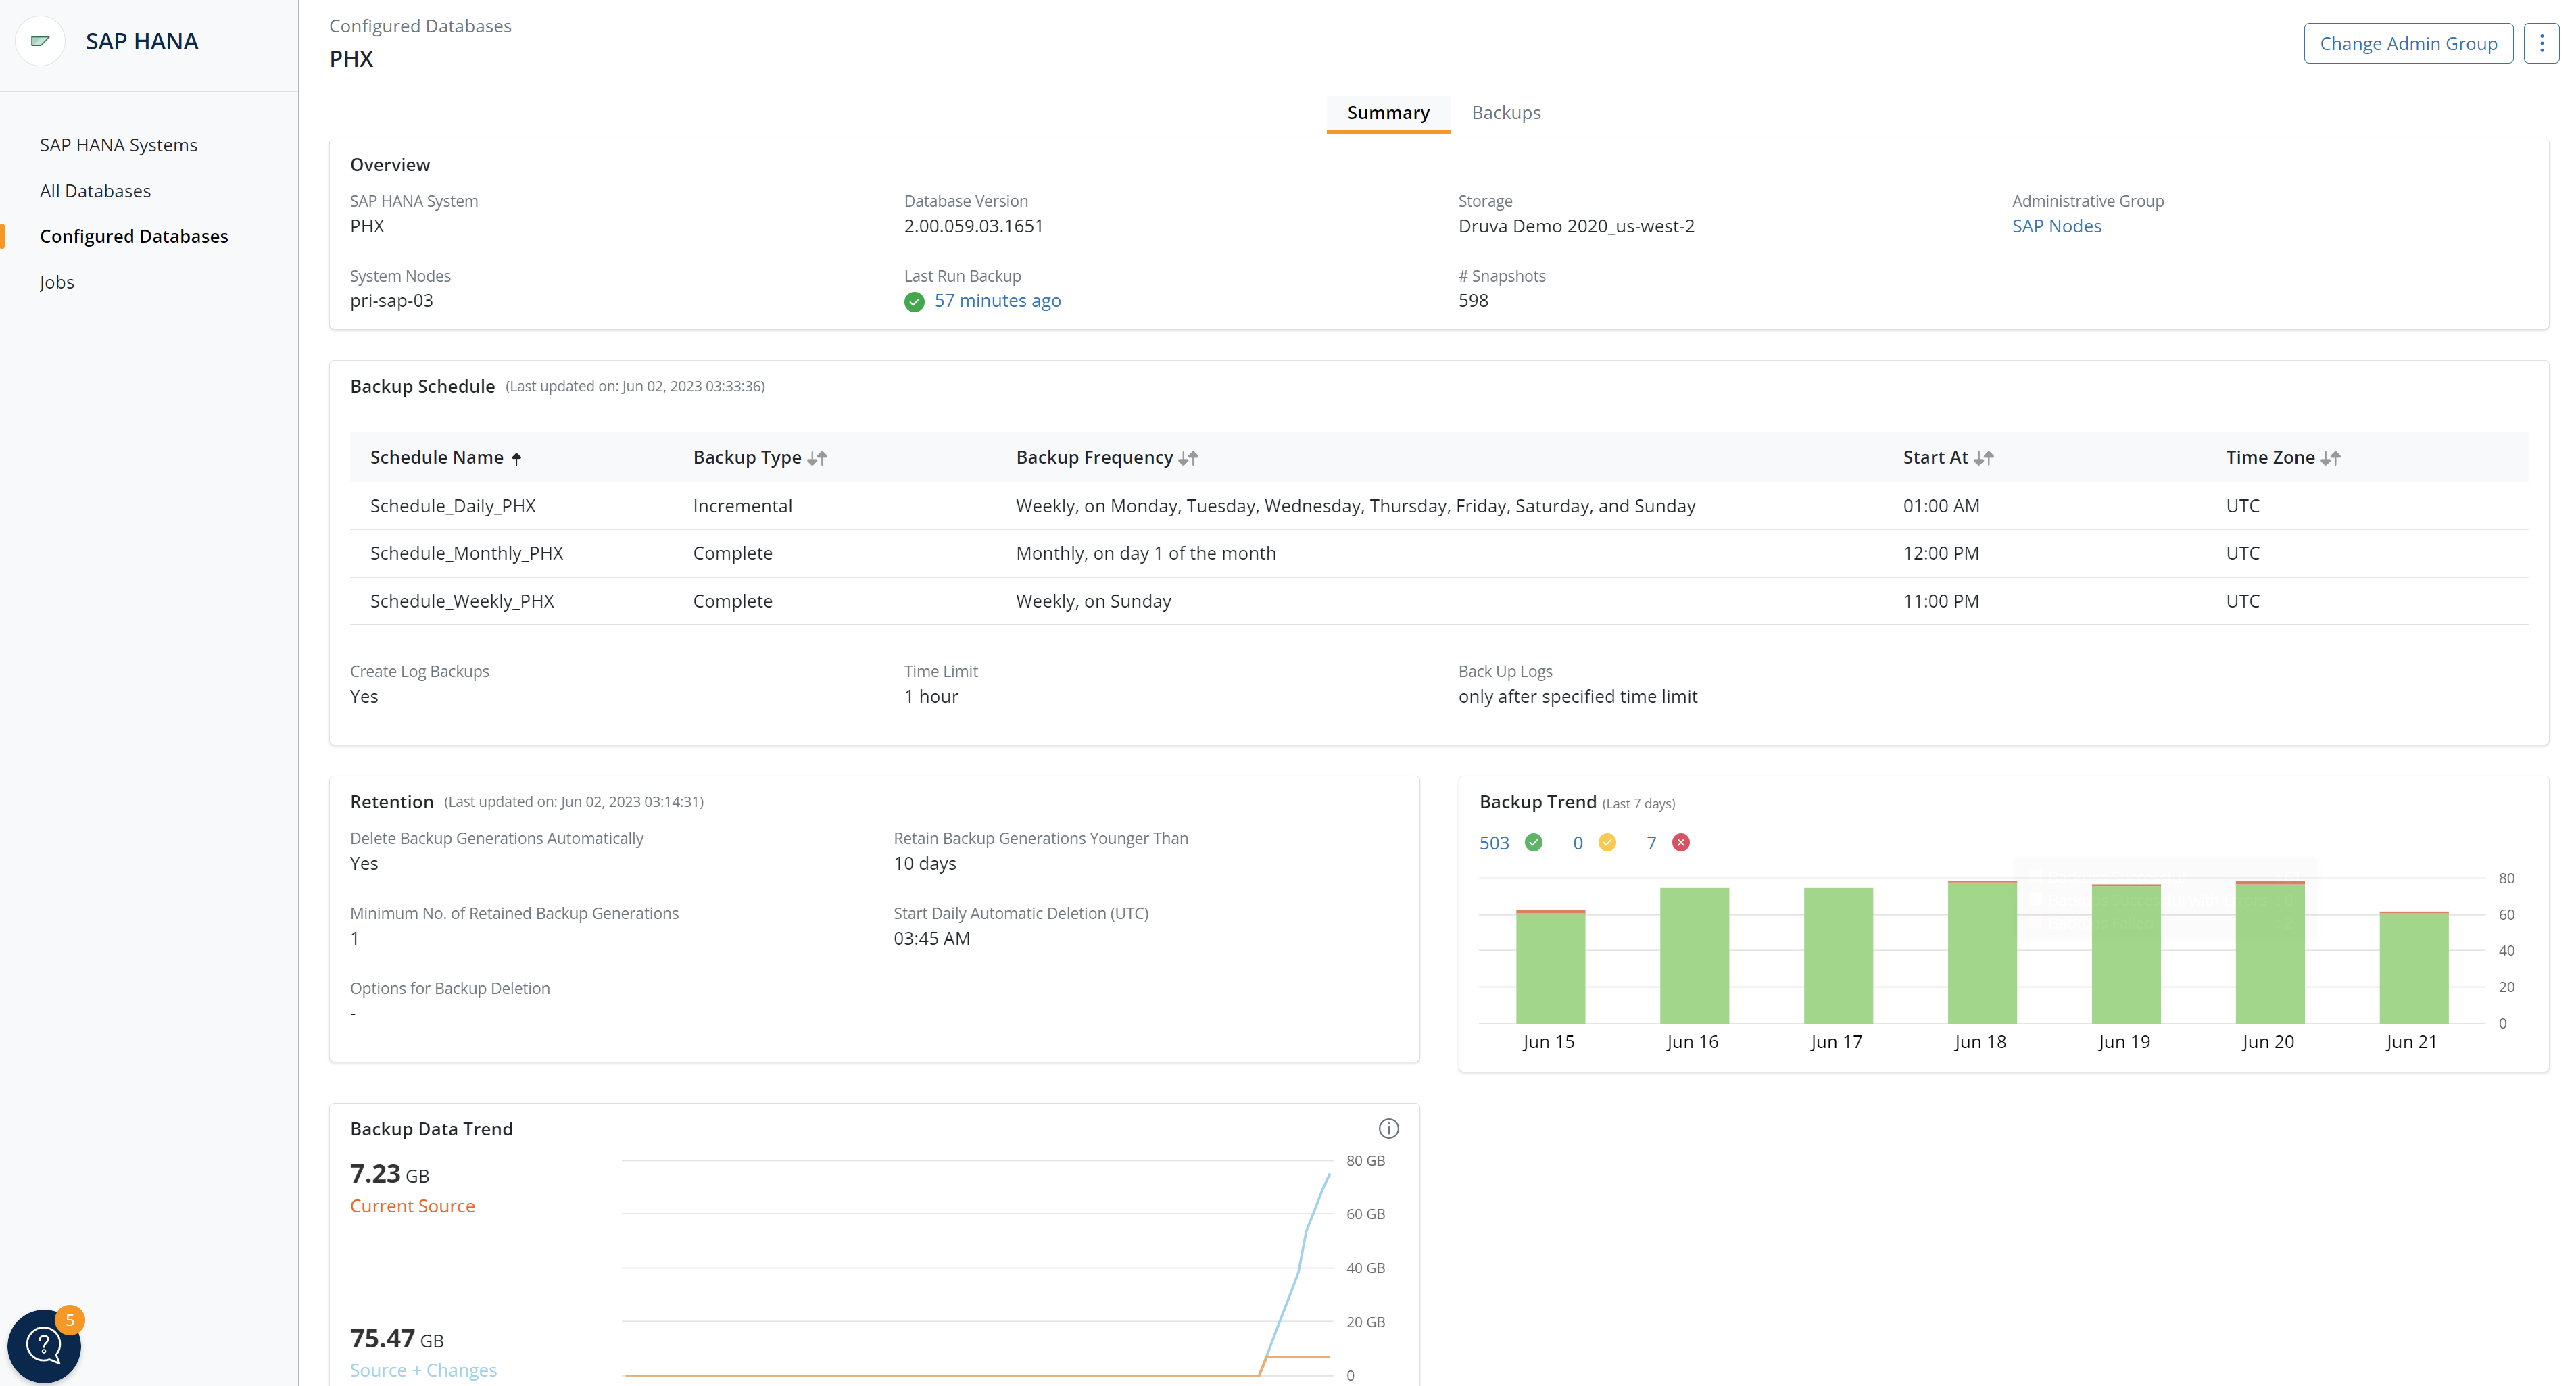Open the 57 minutes ago backup link
The image size is (2576, 1386).
[x=997, y=301]
